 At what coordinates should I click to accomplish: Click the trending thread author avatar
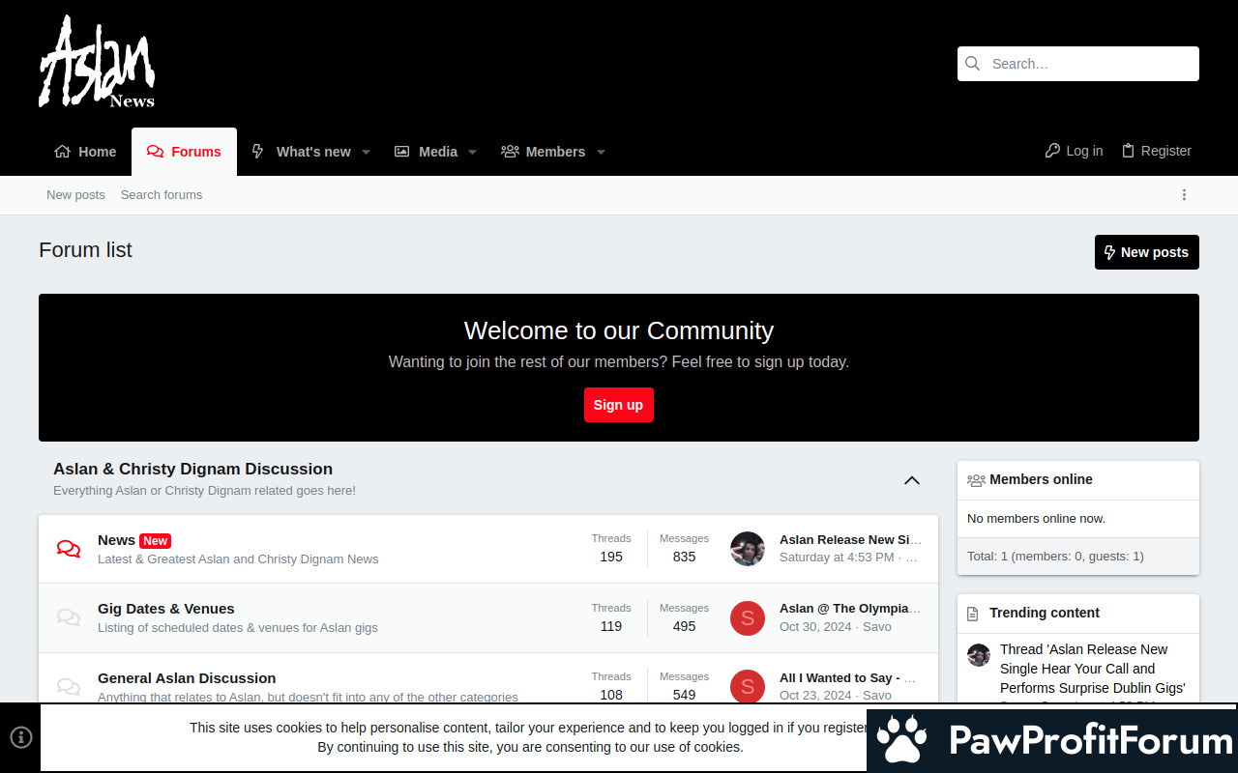coord(979,655)
